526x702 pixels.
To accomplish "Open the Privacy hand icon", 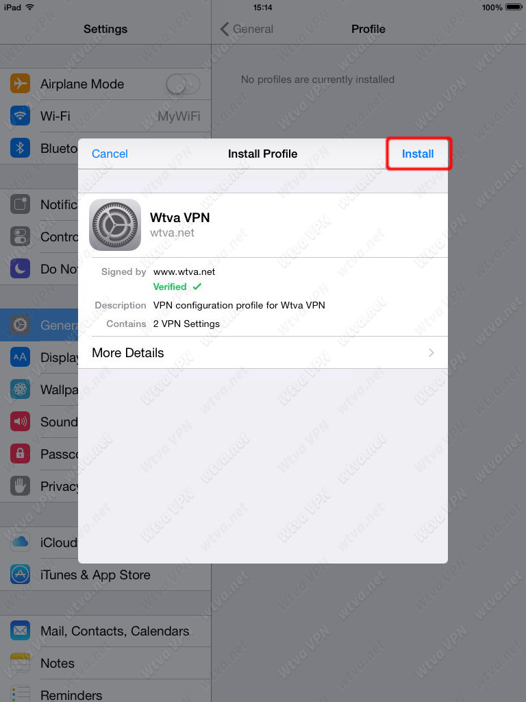I will (x=20, y=486).
